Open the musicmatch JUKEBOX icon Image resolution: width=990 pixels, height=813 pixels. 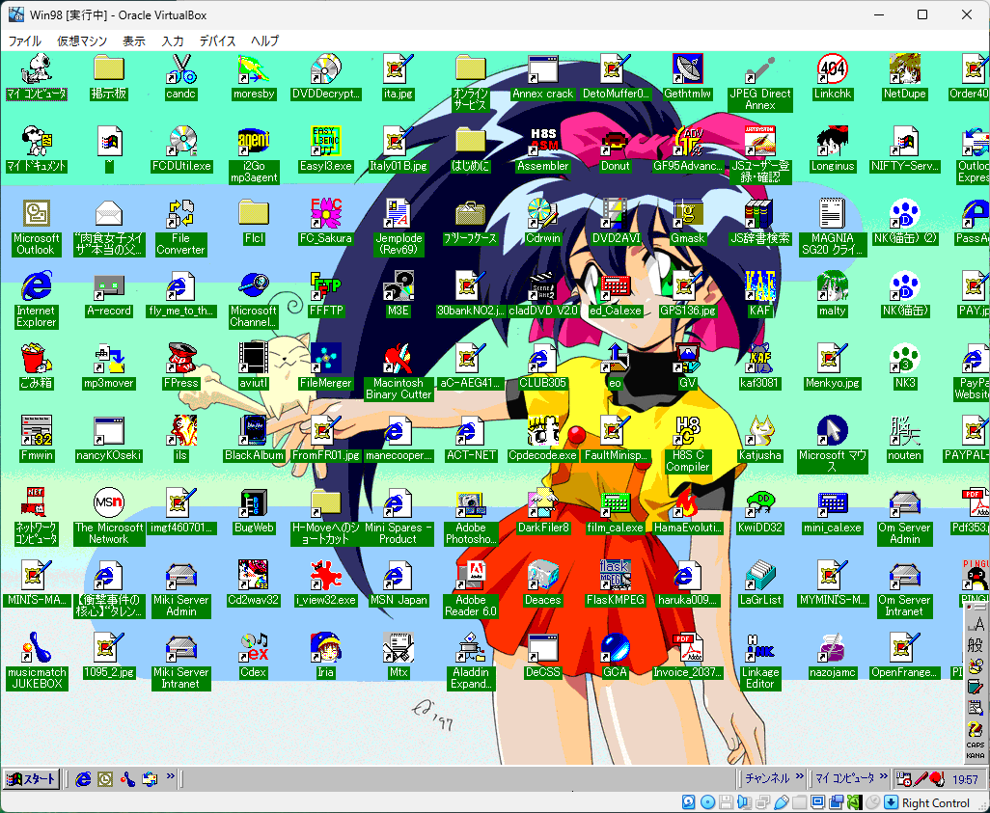click(x=36, y=649)
